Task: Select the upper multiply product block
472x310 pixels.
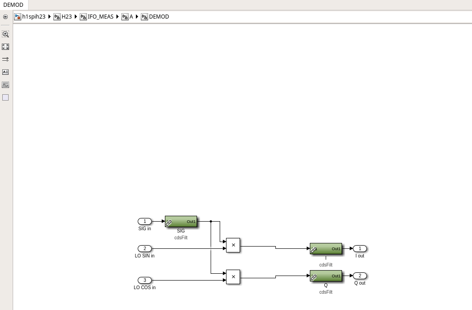Action: 233,245
